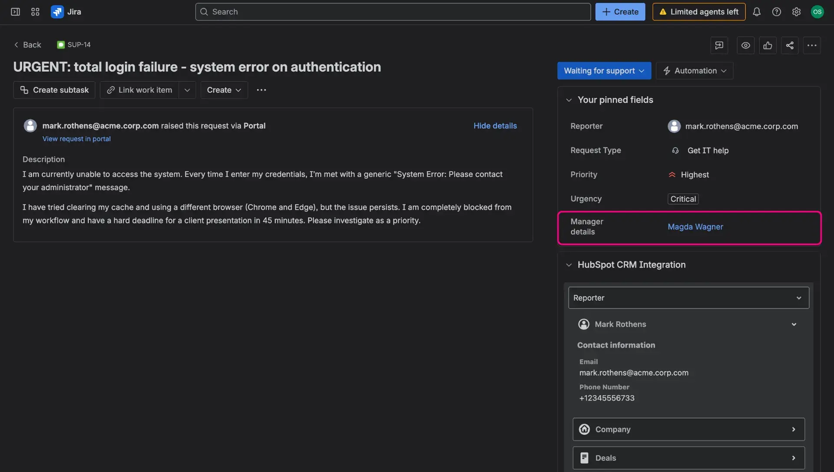This screenshot has height=472, width=834.
Task: Open the reply-to-customer comment icon
Action: click(719, 45)
